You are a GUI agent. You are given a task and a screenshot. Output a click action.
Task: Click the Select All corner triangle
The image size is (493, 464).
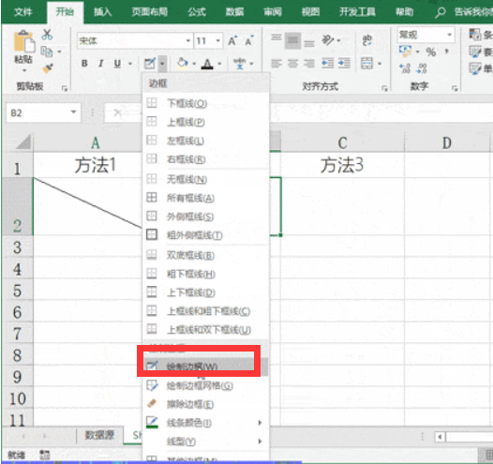23,142
